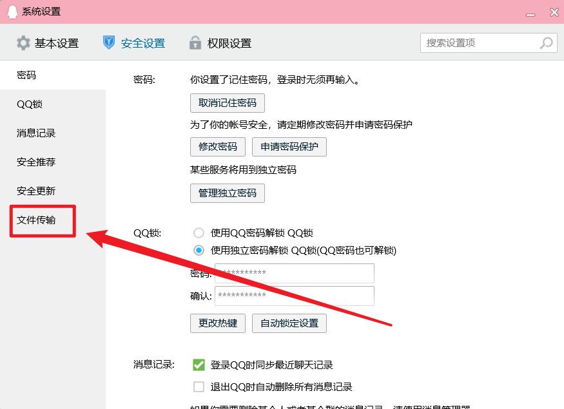
Task: Click the 密码: section label at top
Action: point(144,79)
